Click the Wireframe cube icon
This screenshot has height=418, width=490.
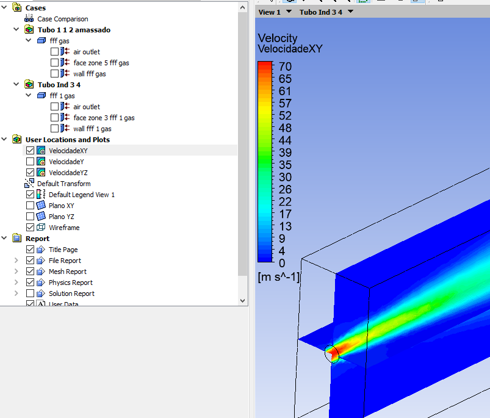(x=41, y=228)
